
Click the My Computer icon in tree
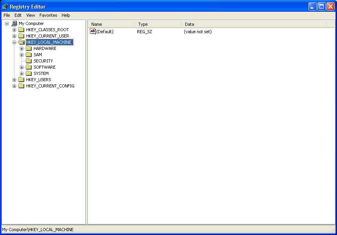point(14,23)
